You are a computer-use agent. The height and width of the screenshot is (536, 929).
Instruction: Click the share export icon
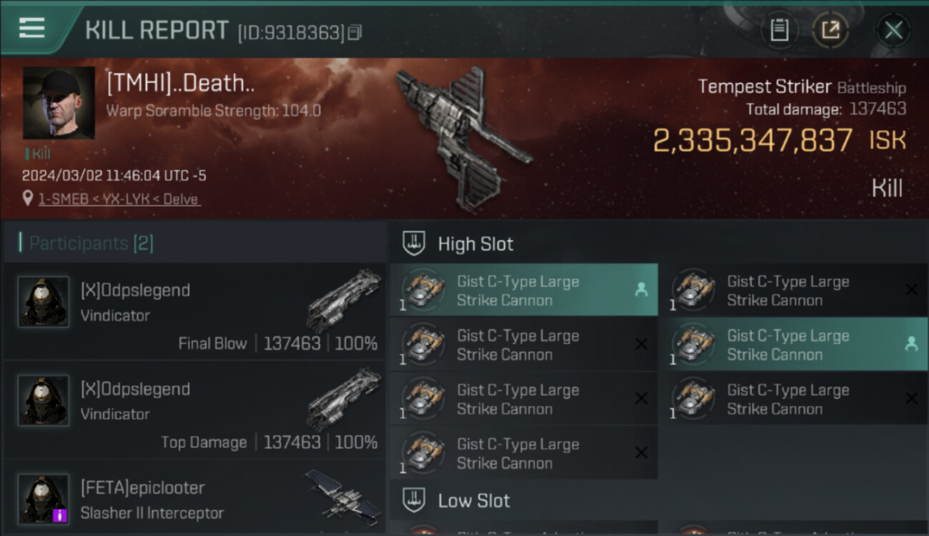pyautogui.click(x=830, y=30)
